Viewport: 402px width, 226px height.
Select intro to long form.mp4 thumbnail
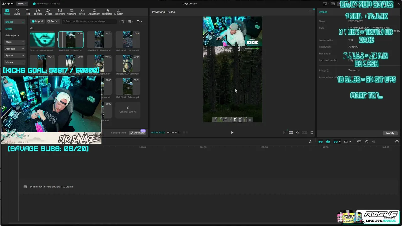pyautogui.click(x=42, y=40)
